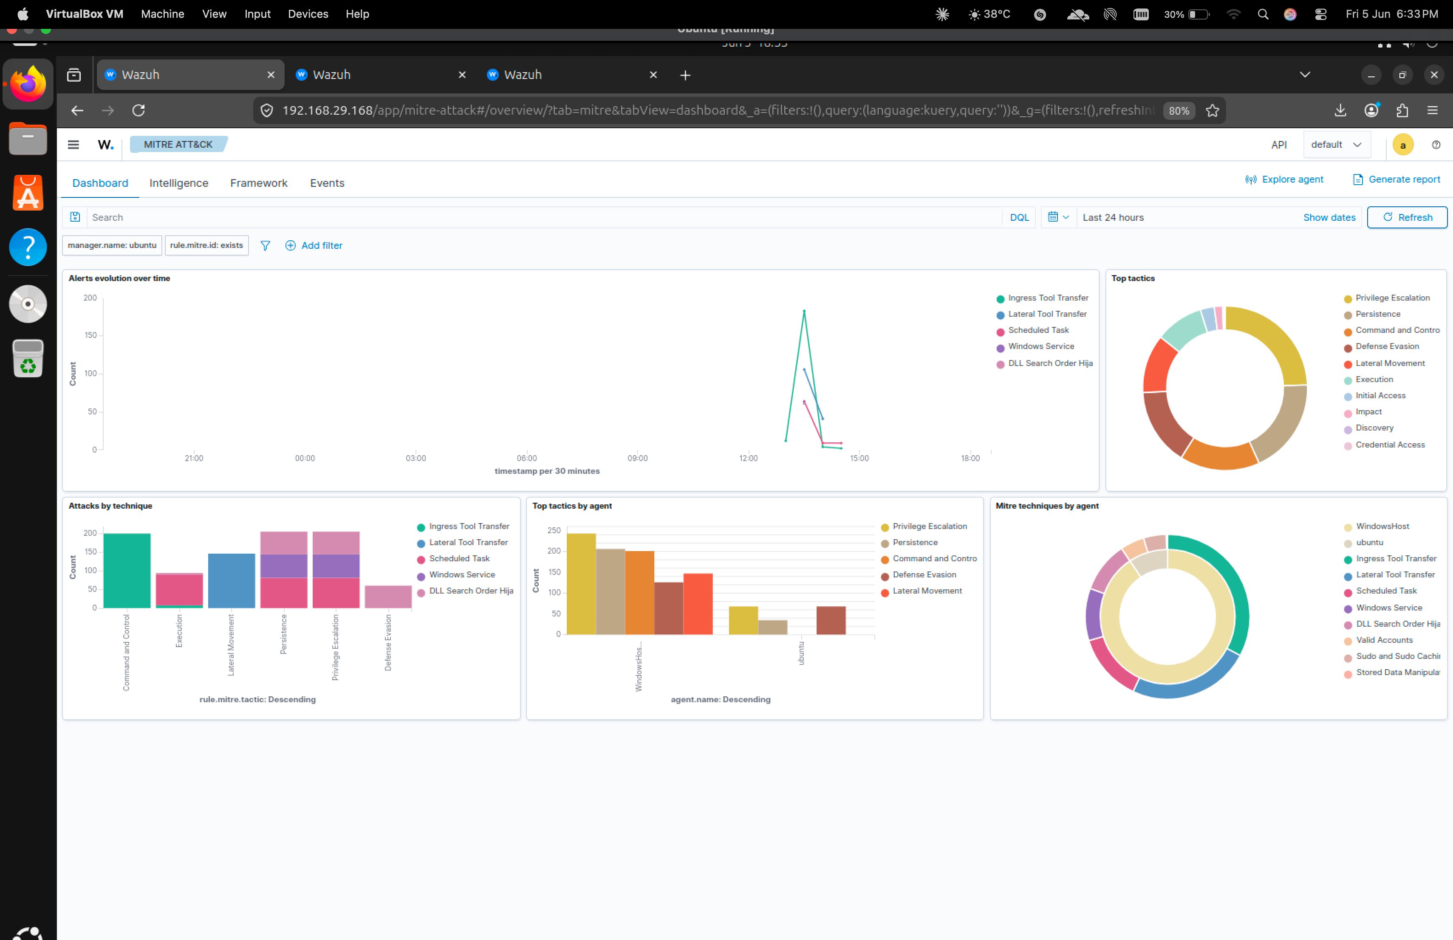Click the Show dates link
This screenshot has width=1453, height=940.
pos(1329,217)
